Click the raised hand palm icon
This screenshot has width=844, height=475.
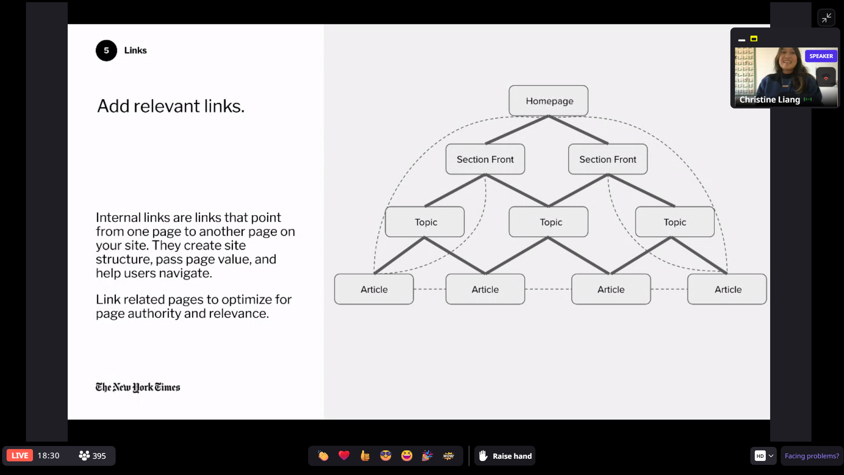point(483,456)
